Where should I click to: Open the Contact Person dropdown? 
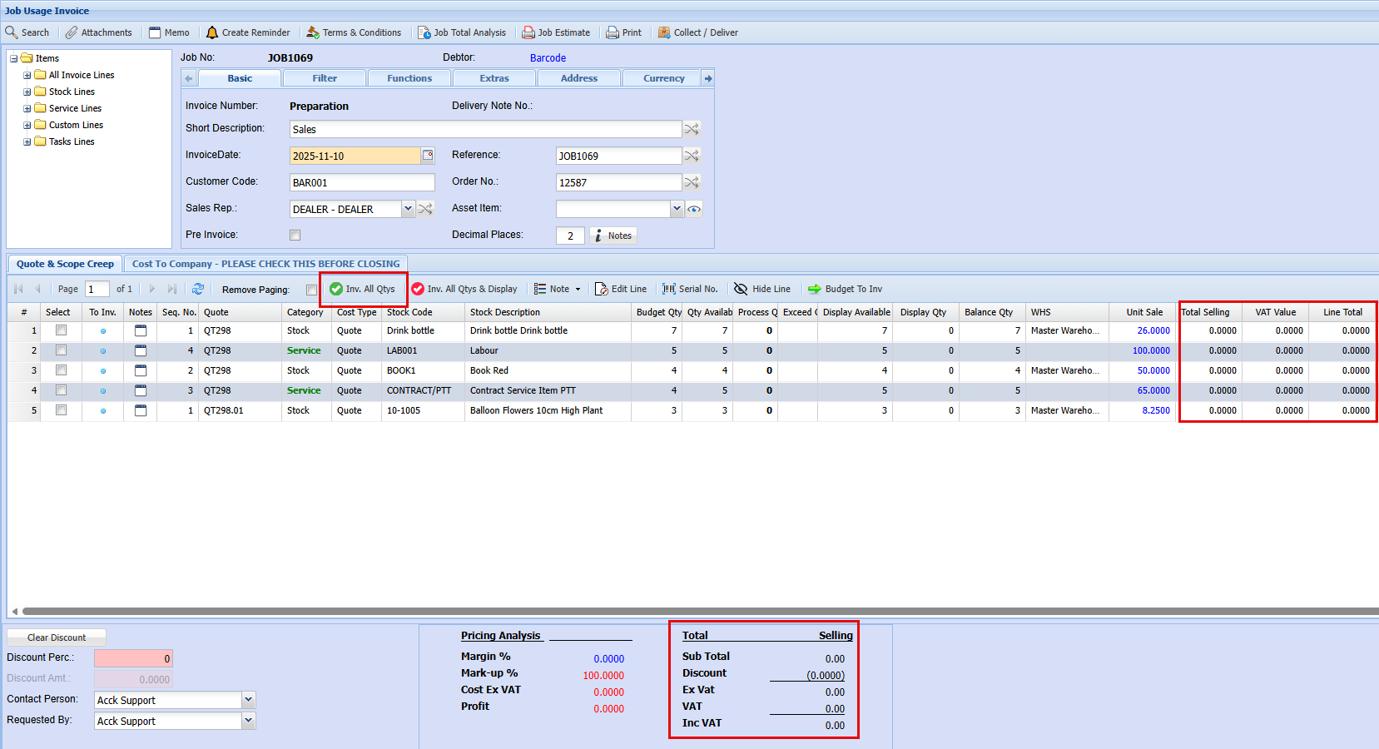pos(248,700)
